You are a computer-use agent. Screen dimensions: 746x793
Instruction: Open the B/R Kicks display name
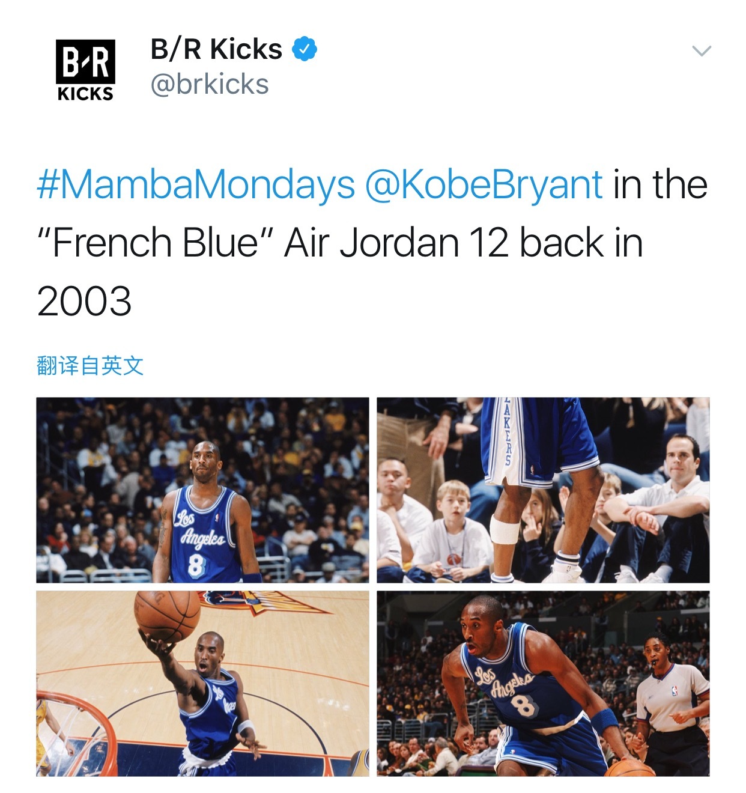(x=216, y=49)
